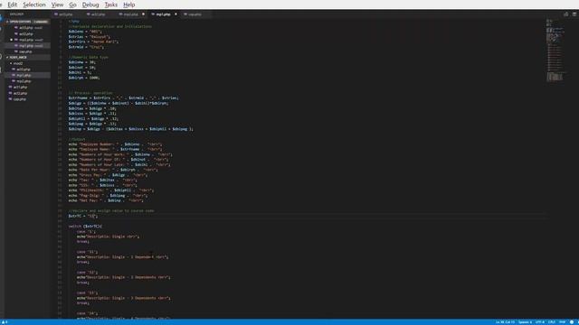This screenshot has width=579, height=325.
Task: Click the errors and warnings status indicator
Action: tap(5, 322)
